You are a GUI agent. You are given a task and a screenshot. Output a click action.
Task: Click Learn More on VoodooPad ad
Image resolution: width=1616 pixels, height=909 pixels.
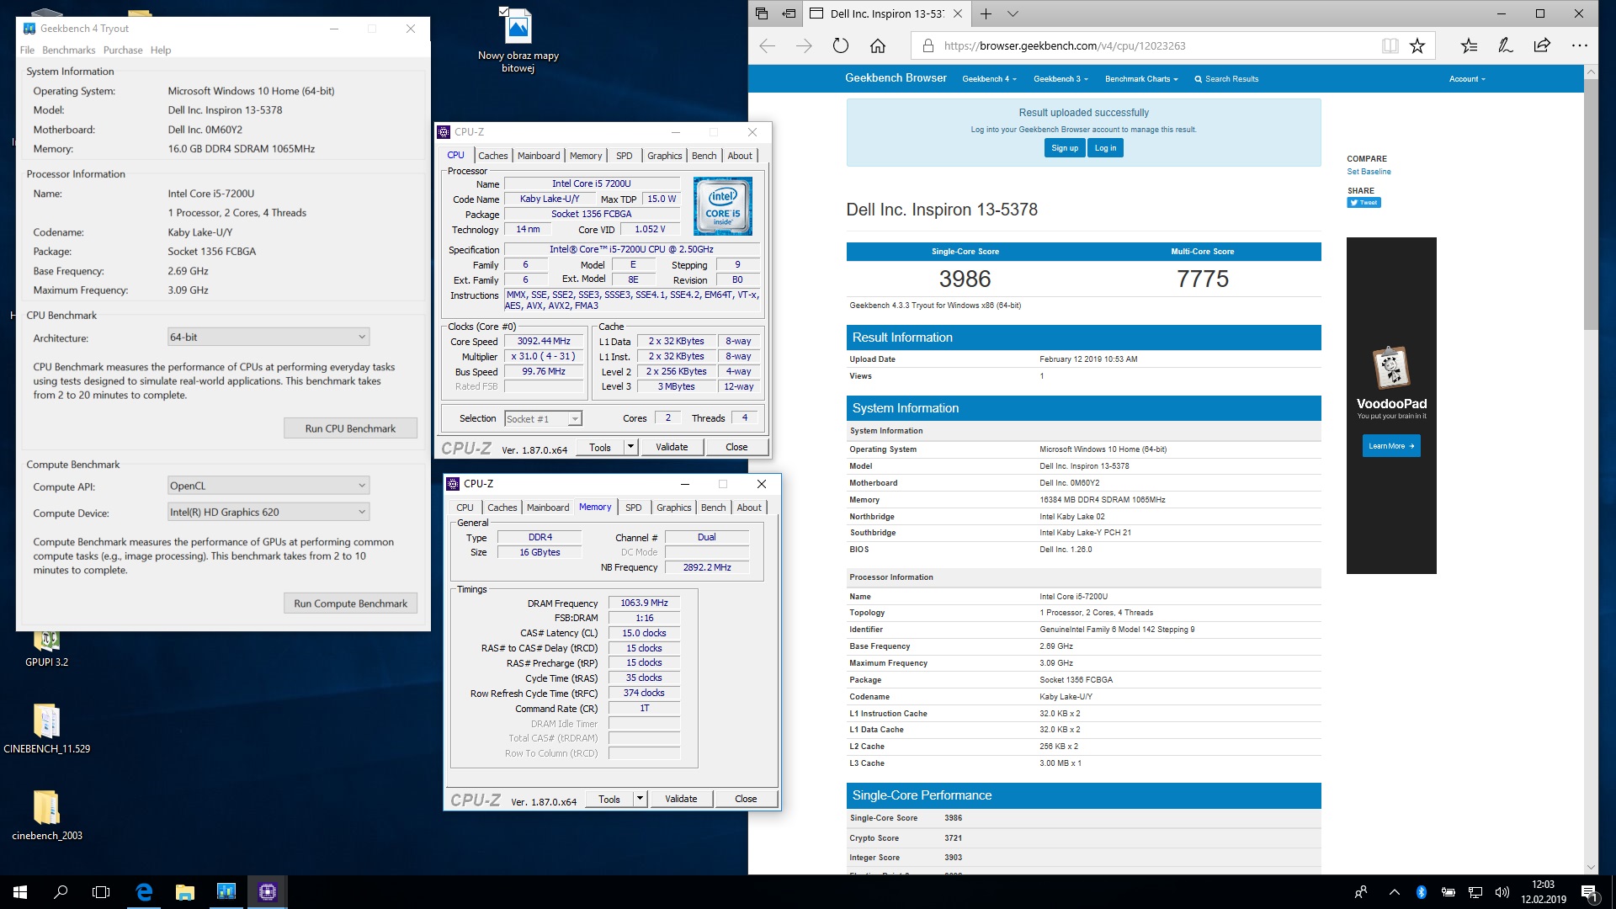pos(1391,446)
